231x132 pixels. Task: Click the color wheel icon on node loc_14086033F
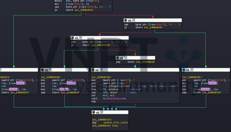coord(94,112)
